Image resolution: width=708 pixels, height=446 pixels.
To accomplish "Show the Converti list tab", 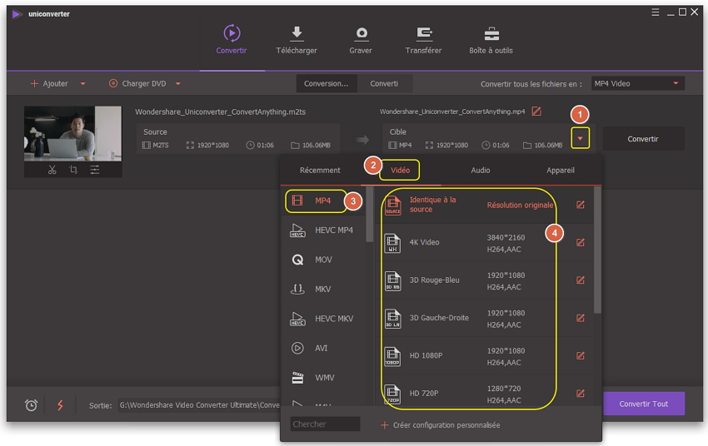I will click(384, 83).
